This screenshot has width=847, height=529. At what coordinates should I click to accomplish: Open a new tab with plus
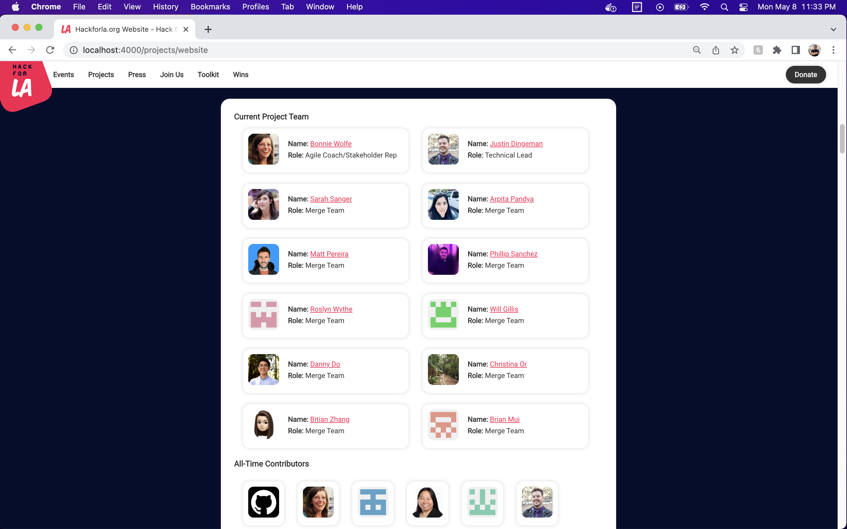(x=208, y=29)
